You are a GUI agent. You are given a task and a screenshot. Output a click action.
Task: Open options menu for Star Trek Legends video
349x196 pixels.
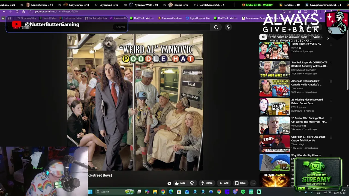click(x=331, y=63)
